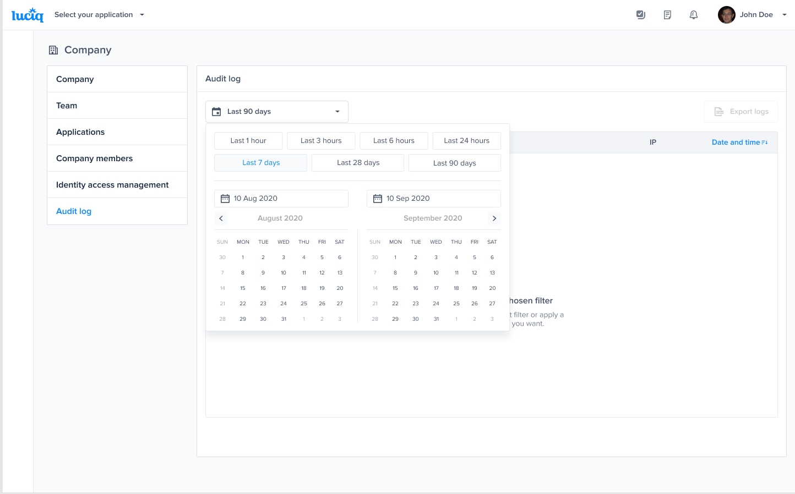Select the Last 7 days preset
Image resolution: width=795 pixels, height=494 pixels.
pos(260,163)
